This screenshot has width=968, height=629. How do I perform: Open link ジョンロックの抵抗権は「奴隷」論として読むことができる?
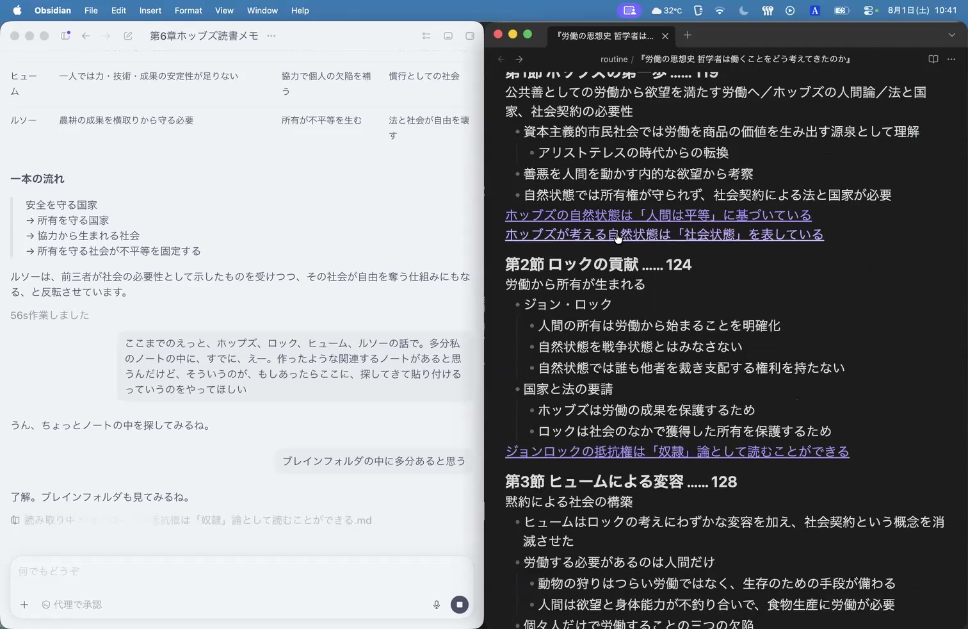click(x=677, y=452)
